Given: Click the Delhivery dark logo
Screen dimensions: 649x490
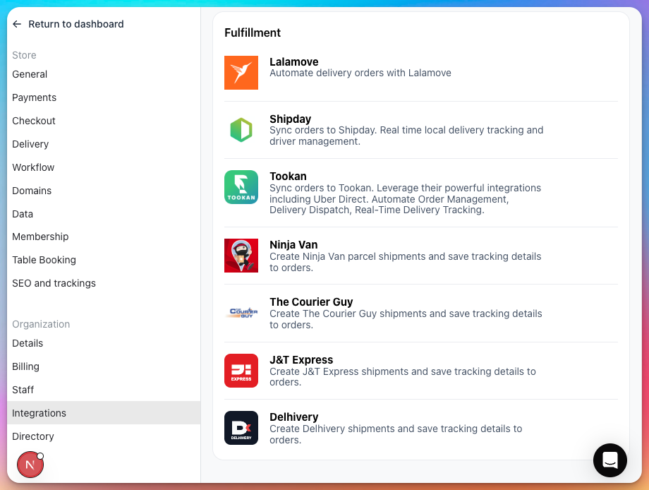Looking at the screenshot, I should tap(241, 428).
